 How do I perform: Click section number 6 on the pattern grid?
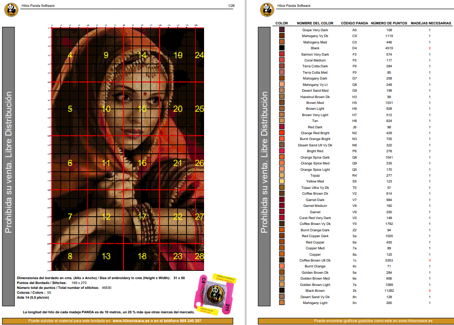(x=70, y=163)
